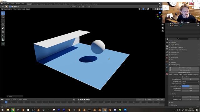Expand the Shadows panel
This screenshot has height=112, width=200.
pyautogui.click(x=173, y=62)
